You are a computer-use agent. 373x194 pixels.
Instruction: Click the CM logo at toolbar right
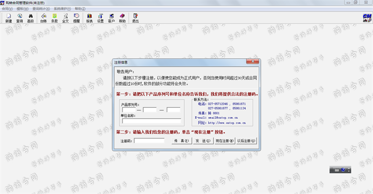click(x=367, y=18)
